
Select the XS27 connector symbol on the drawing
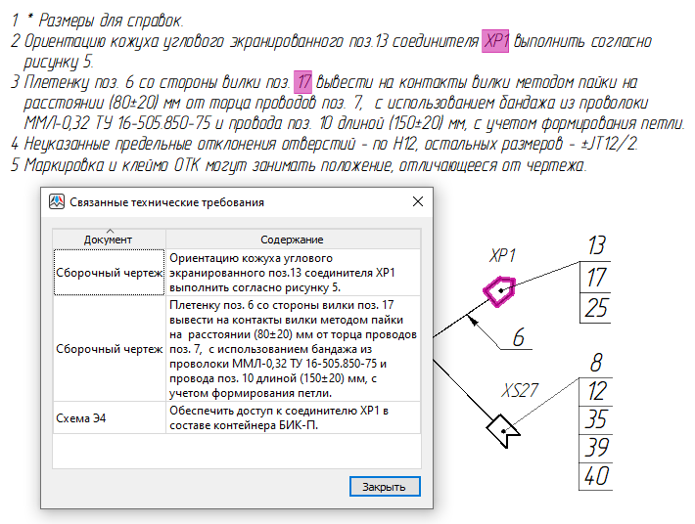502,428
